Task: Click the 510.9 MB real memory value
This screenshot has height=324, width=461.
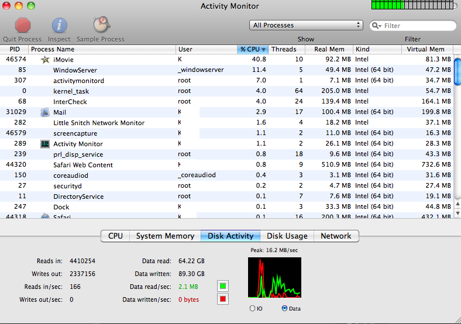Action: [336, 165]
